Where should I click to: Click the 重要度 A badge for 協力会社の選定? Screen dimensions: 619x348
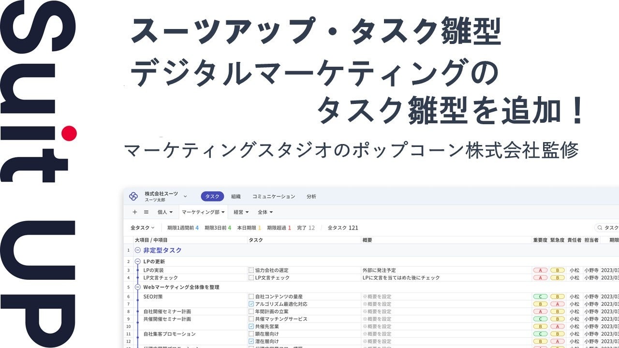point(540,270)
